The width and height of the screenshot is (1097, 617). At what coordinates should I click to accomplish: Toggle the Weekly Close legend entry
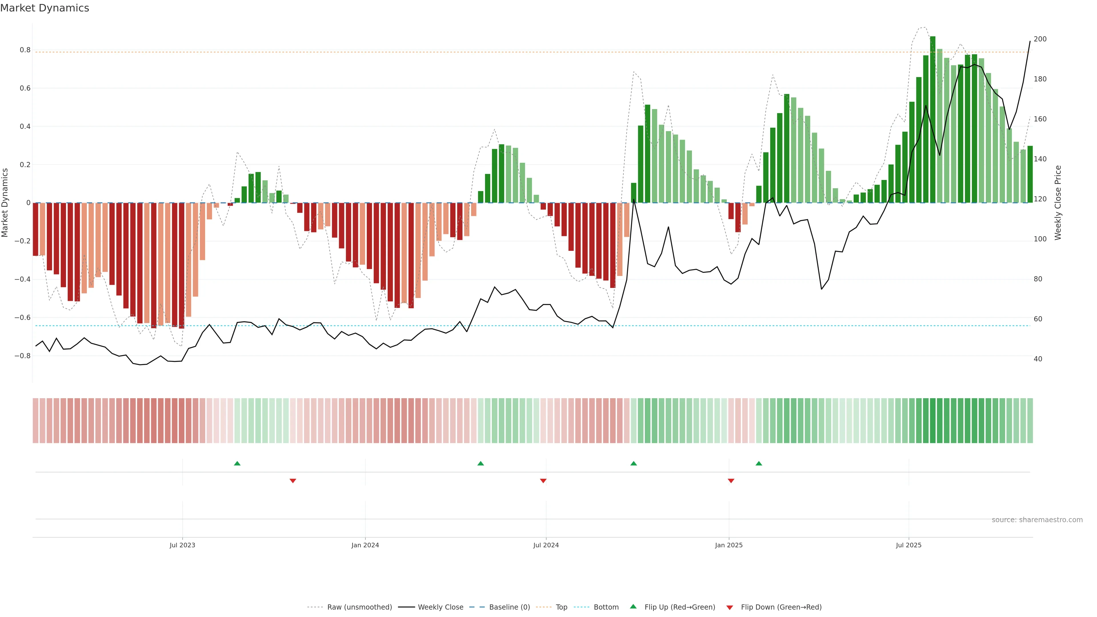coord(440,607)
